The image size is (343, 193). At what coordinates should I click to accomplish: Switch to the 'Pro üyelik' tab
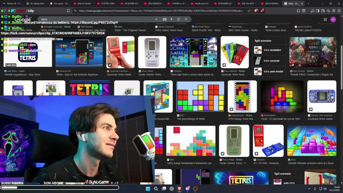tap(59, 3)
